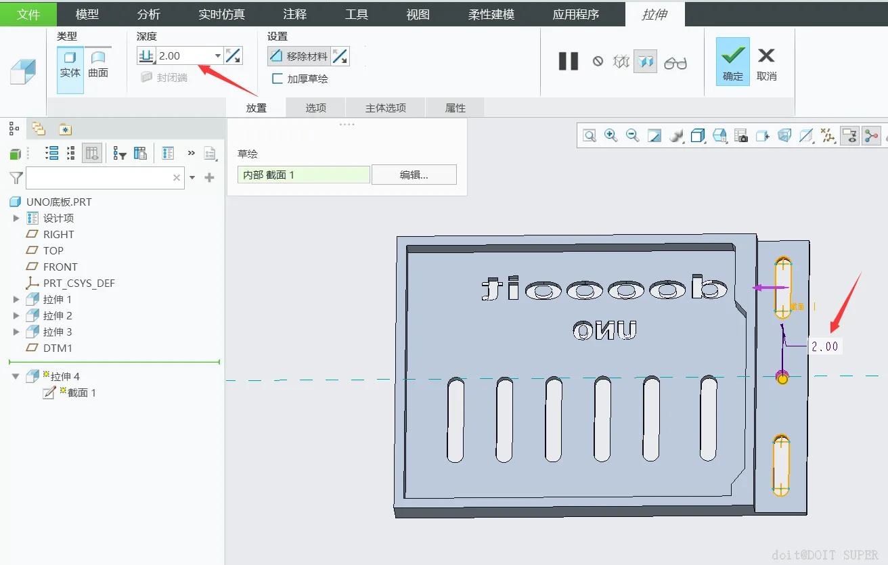The width and height of the screenshot is (888, 565).
Task: Toggle the perspective view icon
Action: [784, 136]
